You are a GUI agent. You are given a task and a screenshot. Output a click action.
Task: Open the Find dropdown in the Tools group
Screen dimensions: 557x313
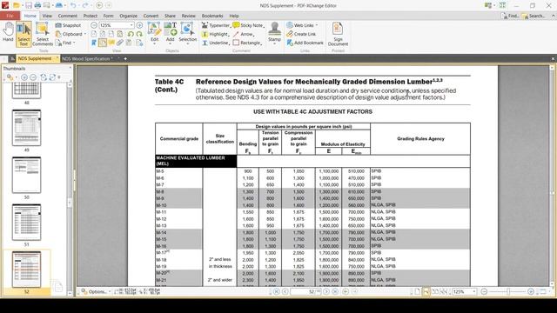65,43
